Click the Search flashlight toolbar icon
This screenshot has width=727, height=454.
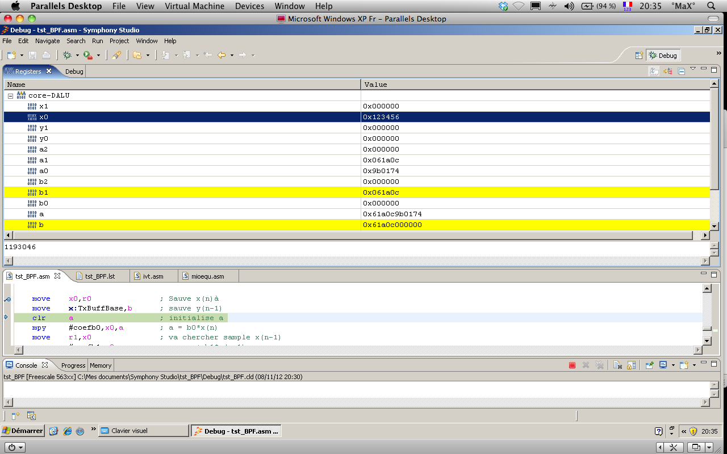click(x=116, y=55)
